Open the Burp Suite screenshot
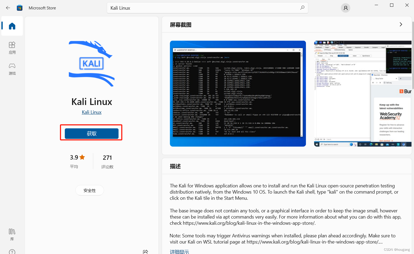Screen dimensions: 414x254 coord(363,93)
